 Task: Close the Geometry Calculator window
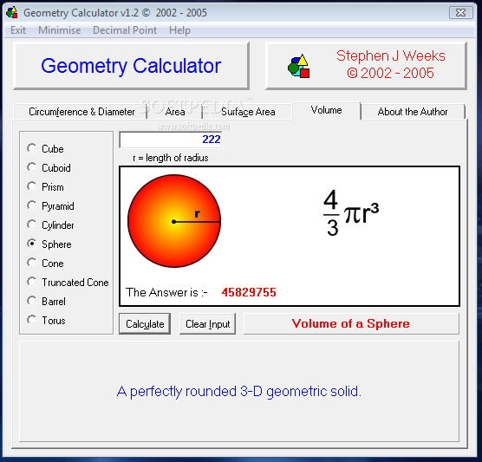[x=461, y=13]
